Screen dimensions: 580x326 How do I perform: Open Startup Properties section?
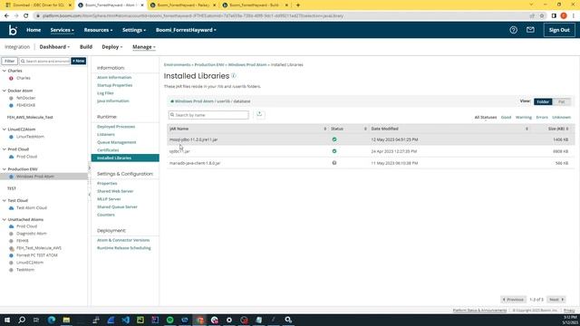[115, 85]
